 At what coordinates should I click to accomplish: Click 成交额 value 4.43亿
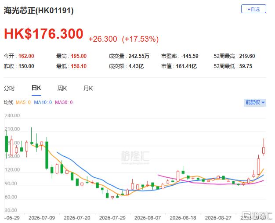(136, 66)
